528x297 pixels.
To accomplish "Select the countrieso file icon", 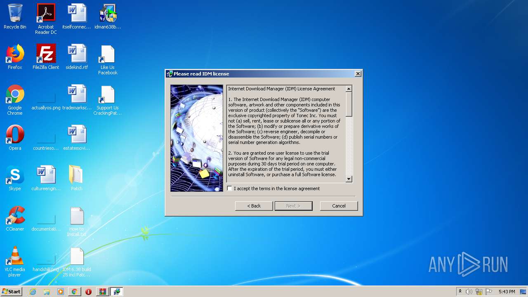I will pos(46,140).
